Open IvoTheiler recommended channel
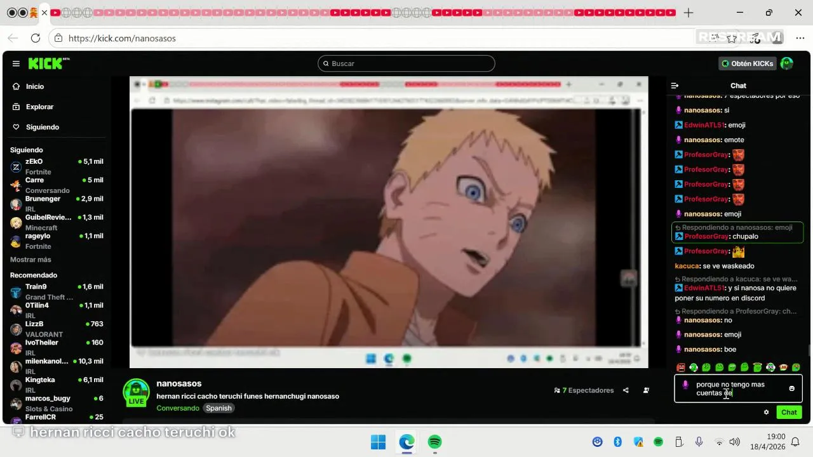The height and width of the screenshot is (457, 813). coord(57,347)
